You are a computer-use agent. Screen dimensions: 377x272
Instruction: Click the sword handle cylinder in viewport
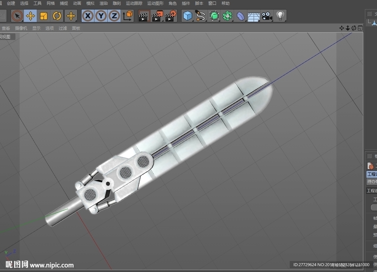pyautogui.click(x=64, y=211)
